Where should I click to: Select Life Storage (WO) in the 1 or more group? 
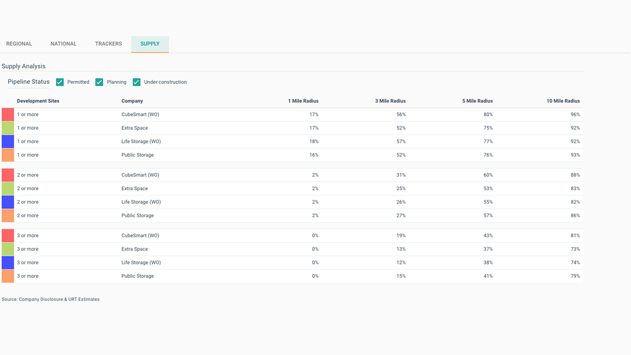pos(141,142)
